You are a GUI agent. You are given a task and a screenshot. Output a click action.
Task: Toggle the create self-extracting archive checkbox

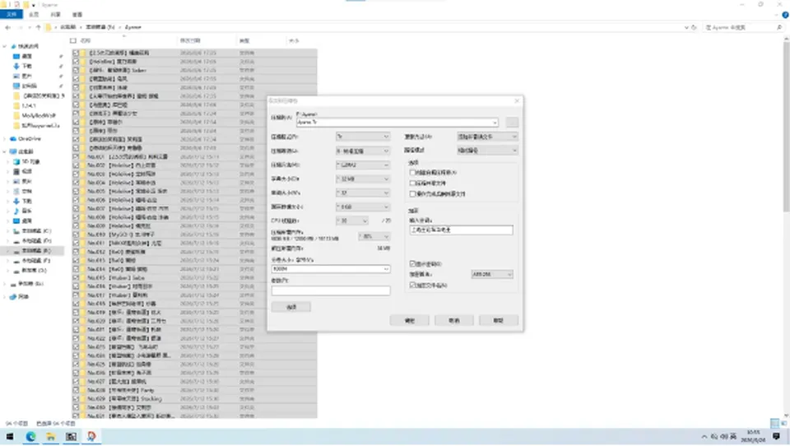(x=412, y=172)
